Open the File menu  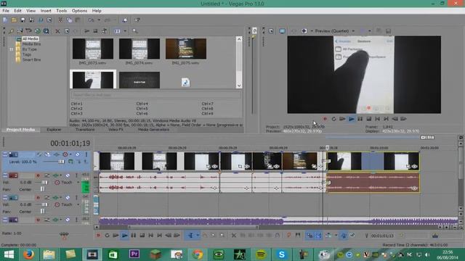click(x=6, y=11)
